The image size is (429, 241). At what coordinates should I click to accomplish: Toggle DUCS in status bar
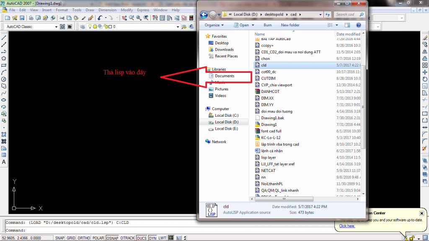142,238
